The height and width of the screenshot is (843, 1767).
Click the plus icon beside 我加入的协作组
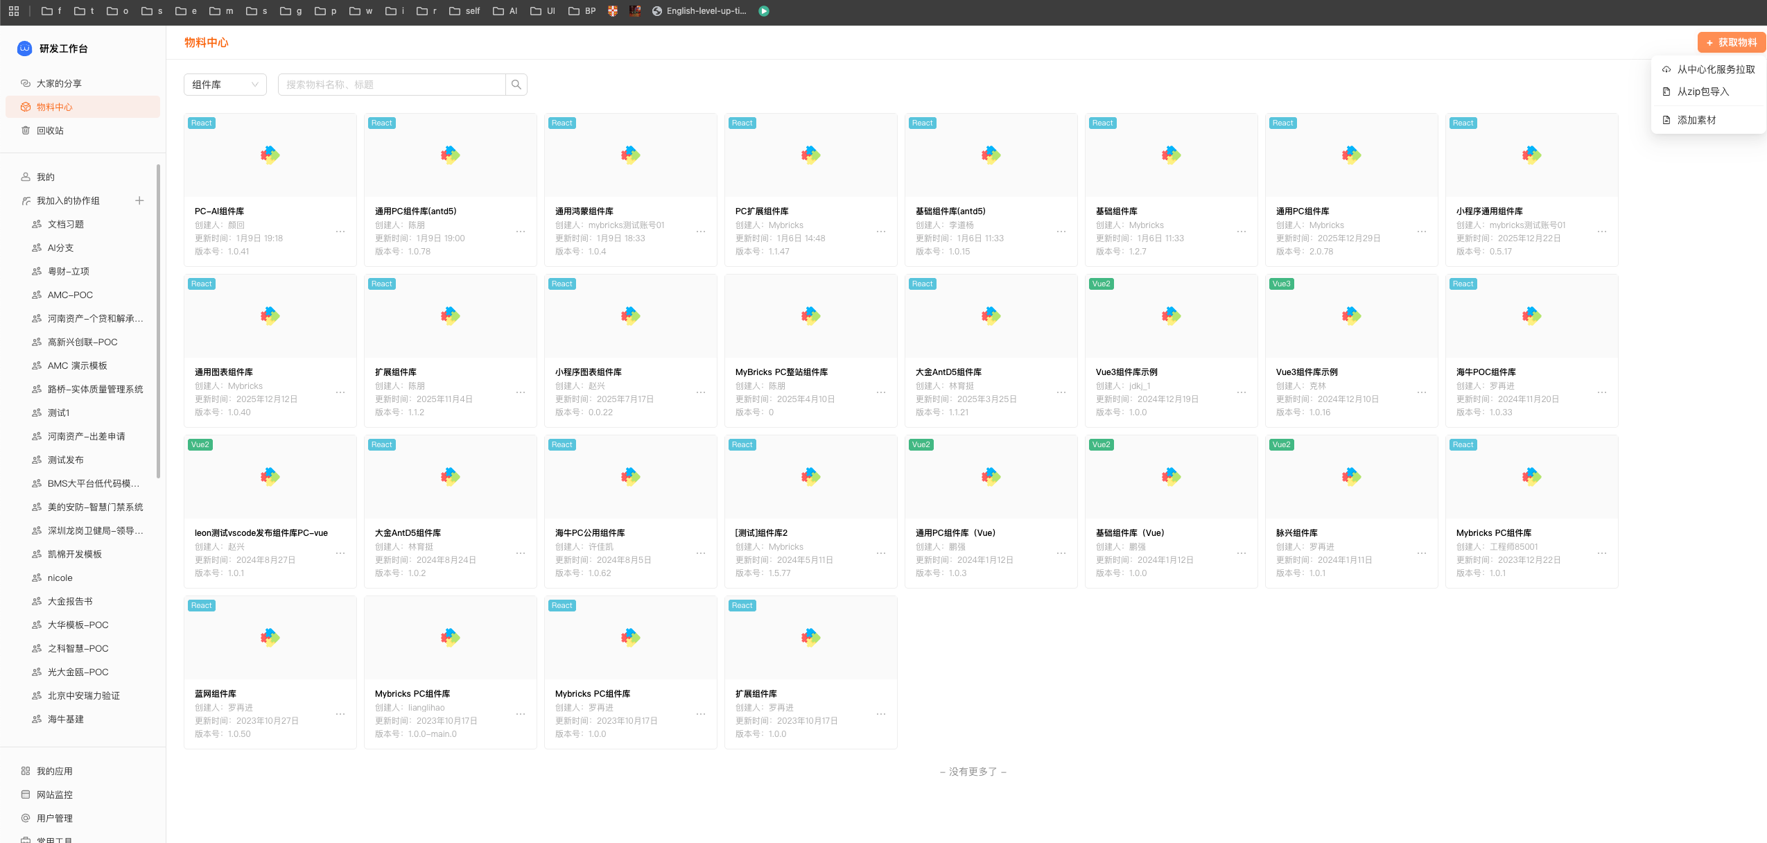(139, 200)
